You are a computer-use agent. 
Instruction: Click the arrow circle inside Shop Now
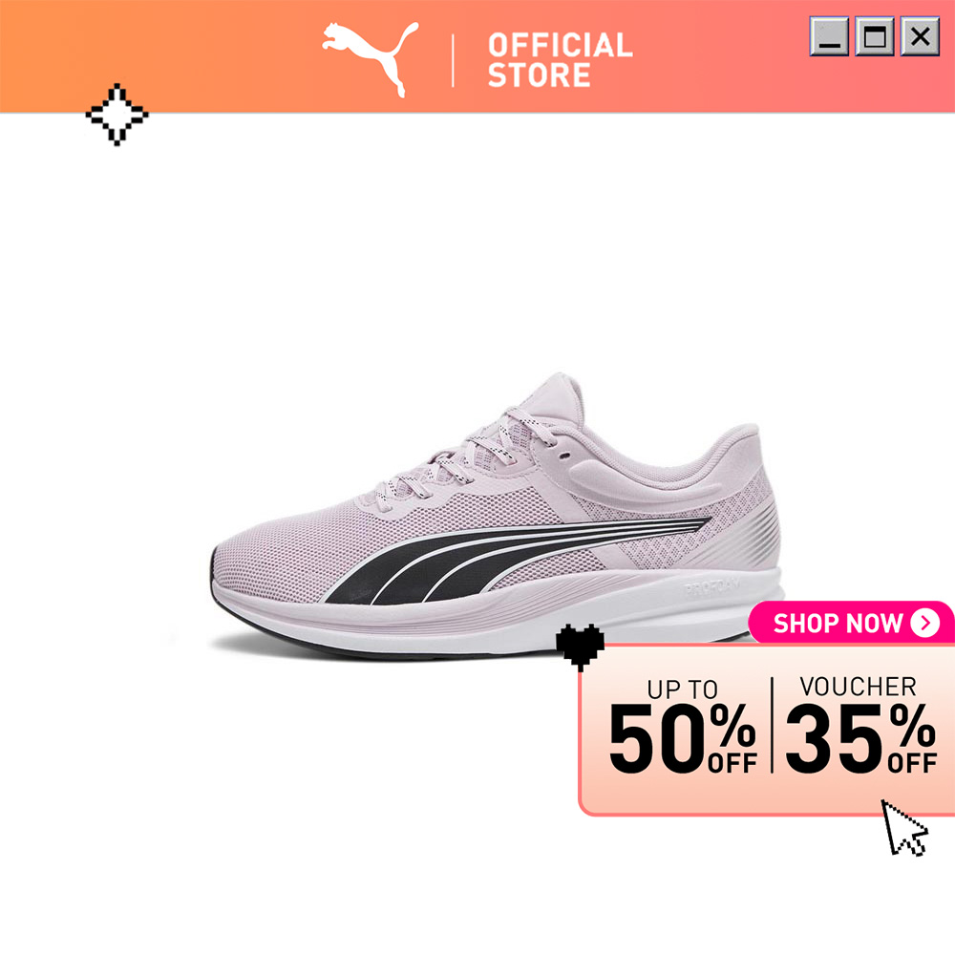click(925, 623)
